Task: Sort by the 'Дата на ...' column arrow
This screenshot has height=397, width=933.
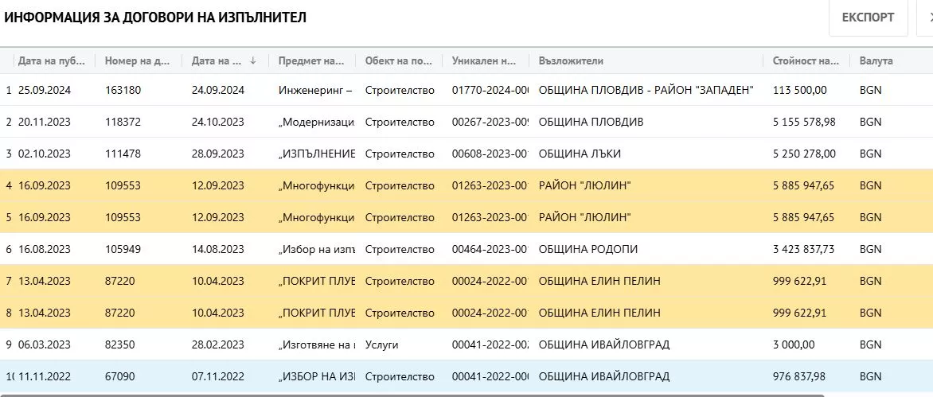Action: tap(253, 60)
